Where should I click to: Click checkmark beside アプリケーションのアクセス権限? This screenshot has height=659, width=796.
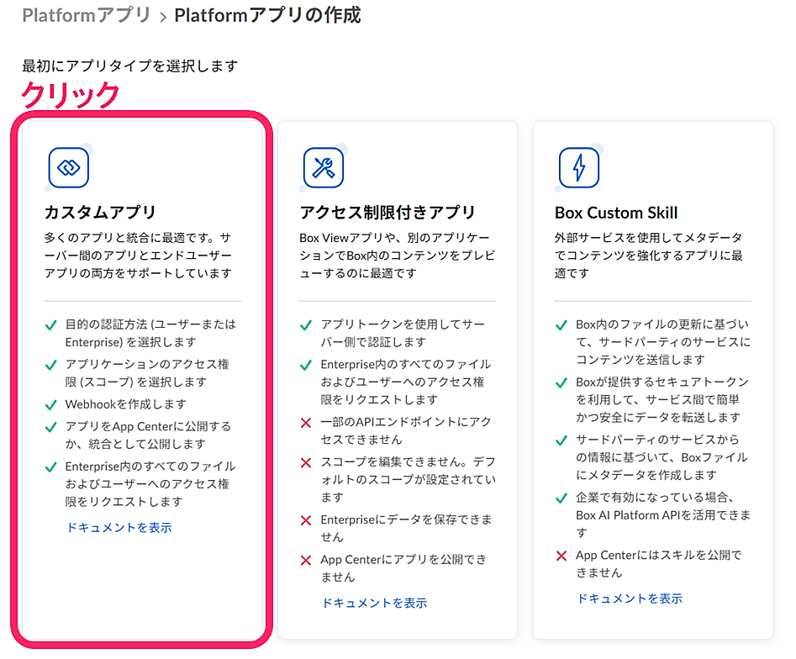[x=50, y=365]
